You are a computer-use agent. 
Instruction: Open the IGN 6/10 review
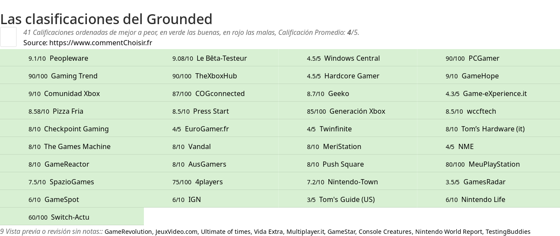pyautogui.click(x=211, y=199)
